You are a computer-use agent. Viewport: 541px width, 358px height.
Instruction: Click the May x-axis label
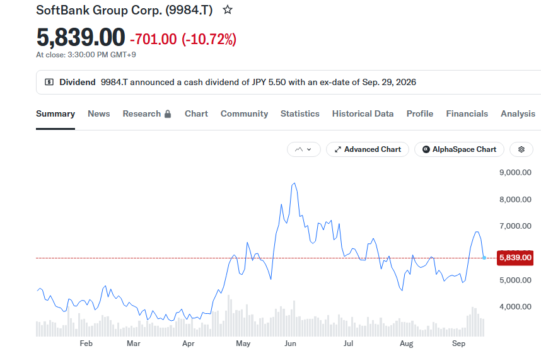243,344
